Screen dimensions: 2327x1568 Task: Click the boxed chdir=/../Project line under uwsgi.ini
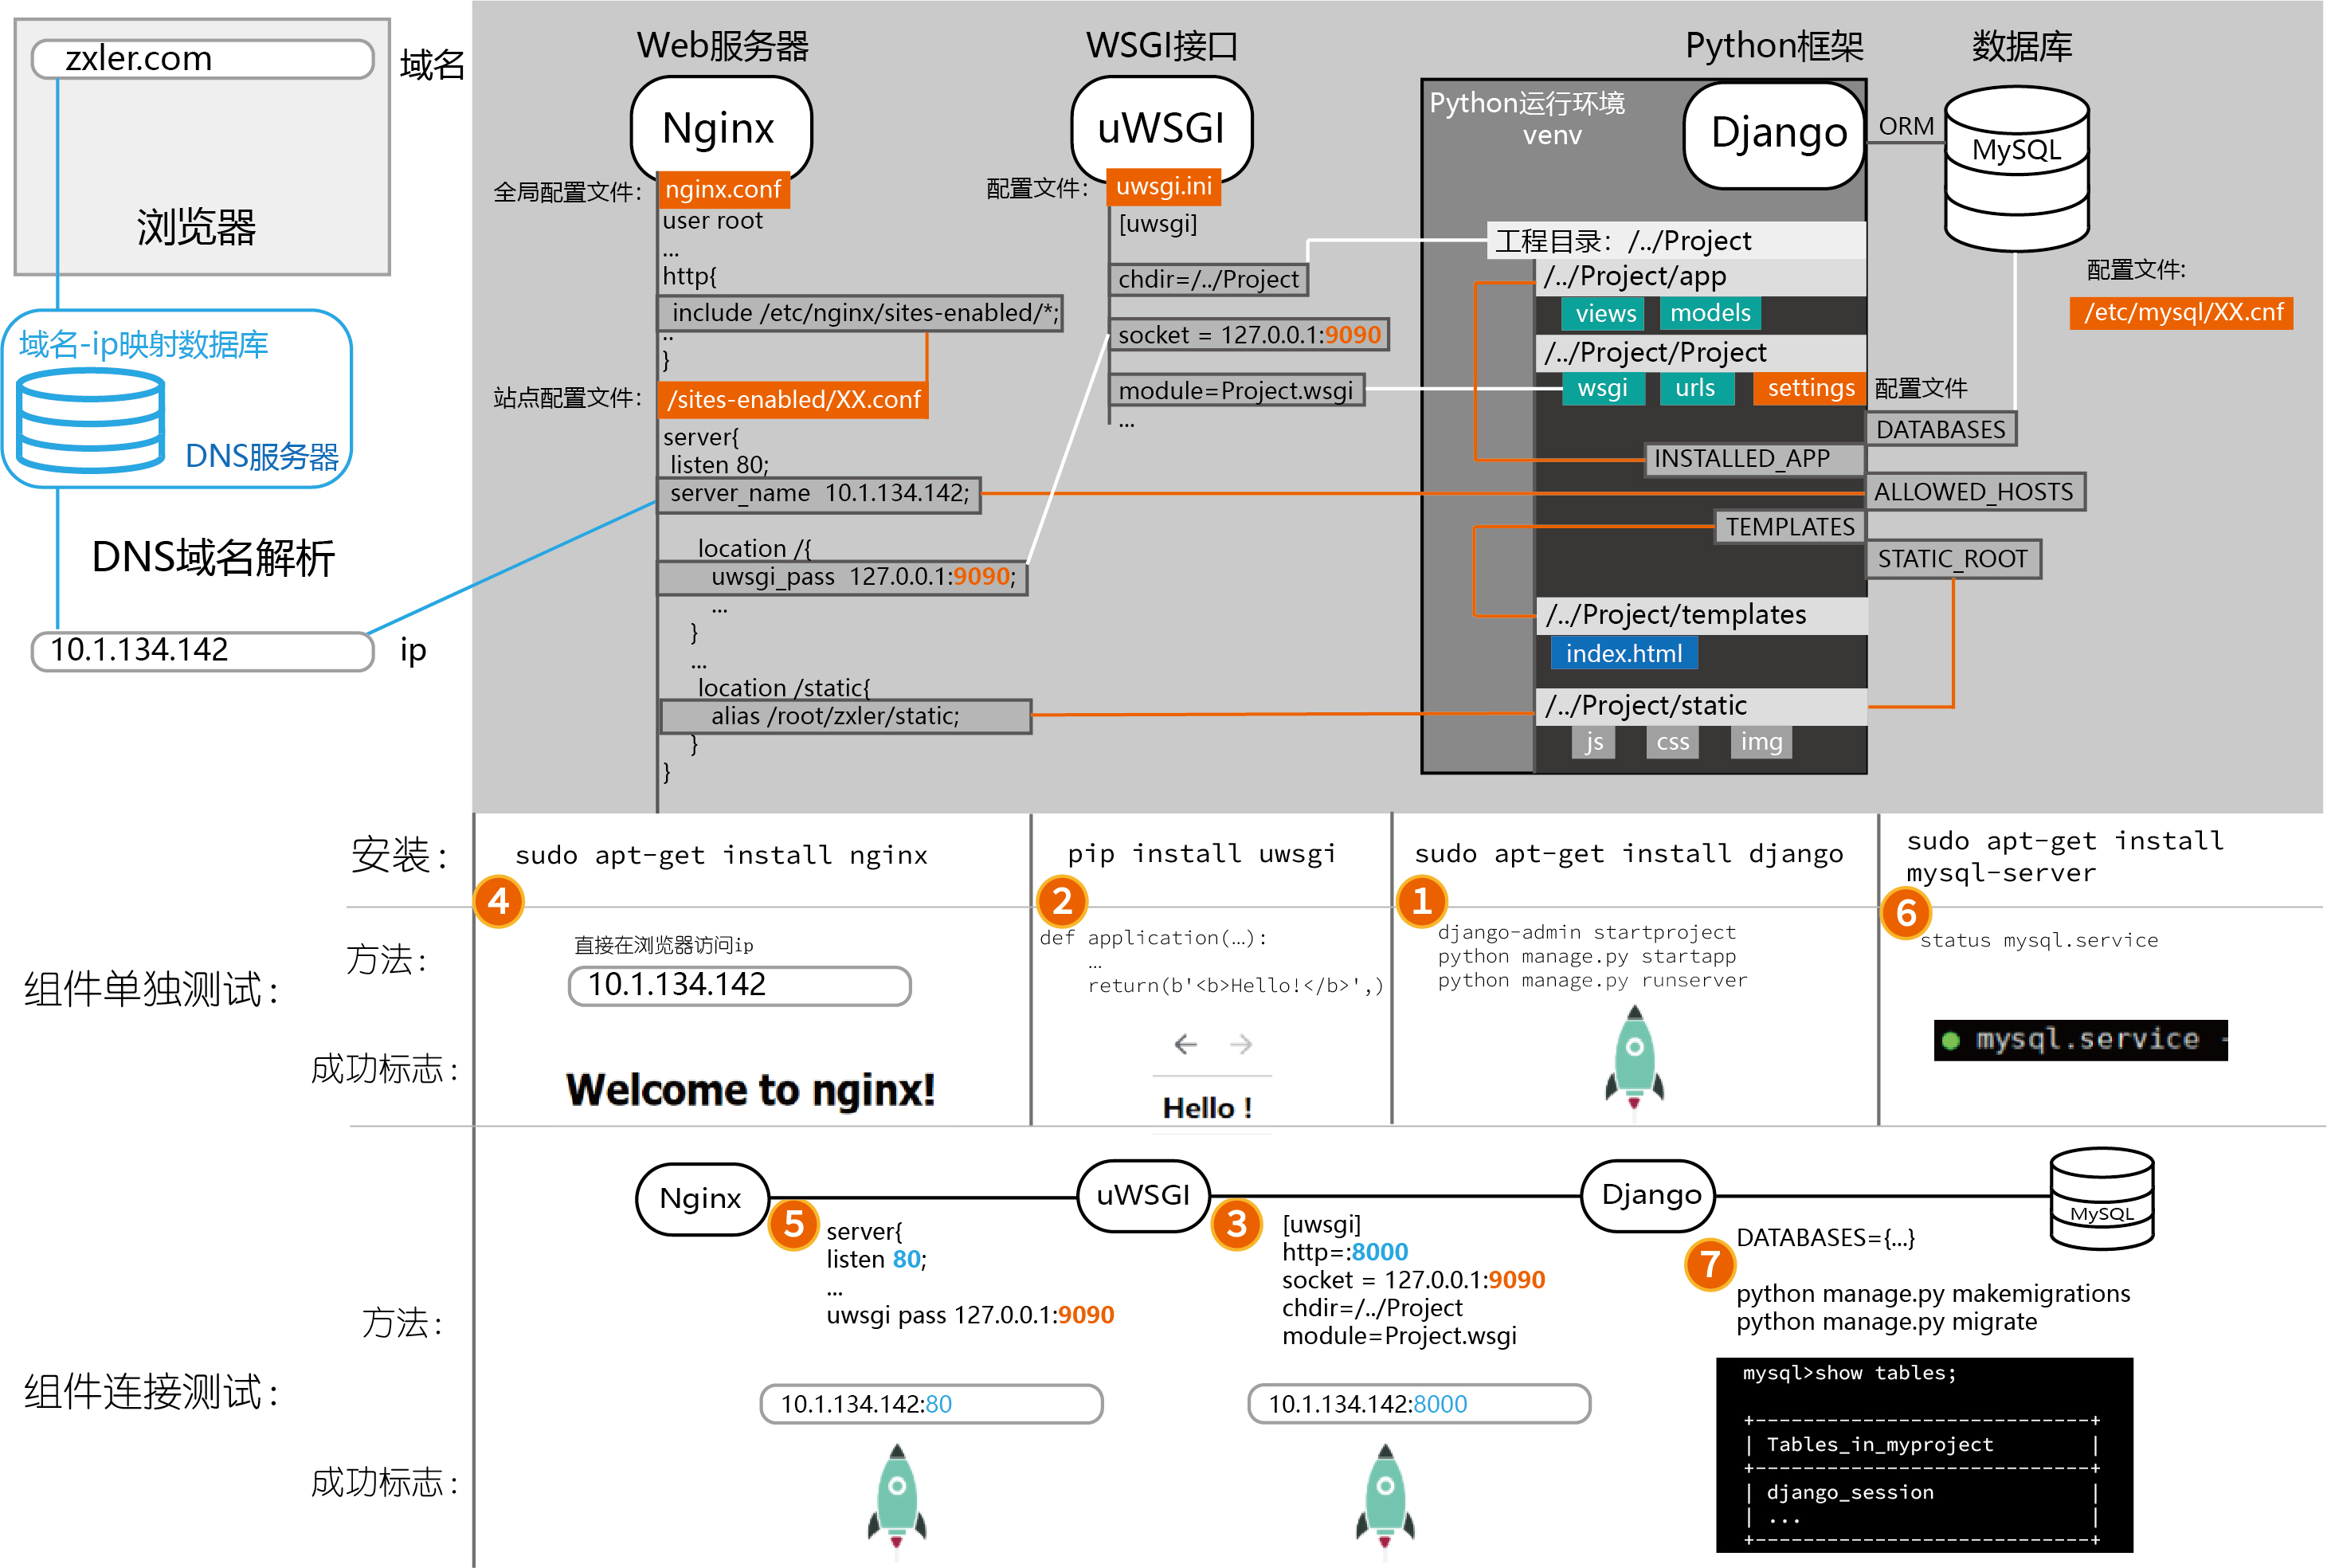[1208, 280]
